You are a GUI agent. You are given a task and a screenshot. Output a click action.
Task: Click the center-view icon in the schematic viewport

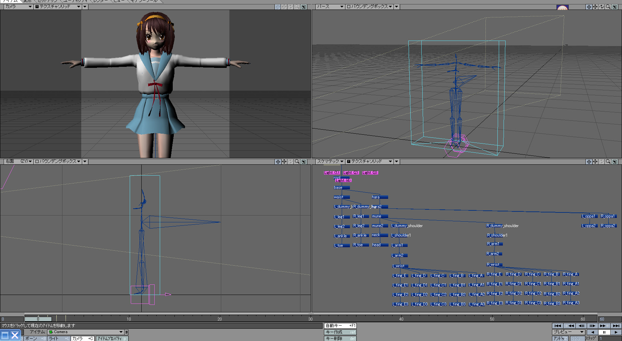tap(589, 162)
